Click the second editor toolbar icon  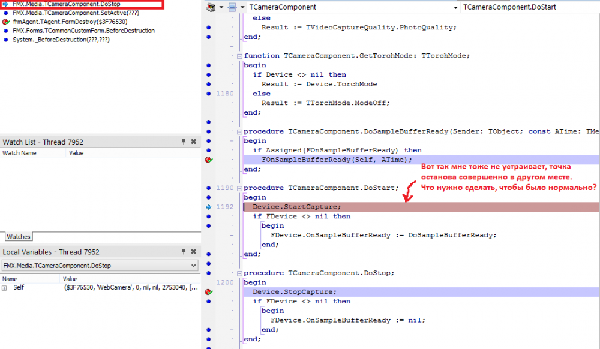tap(232, 7)
